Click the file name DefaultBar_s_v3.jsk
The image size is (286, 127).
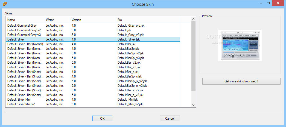(x=130, y=95)
